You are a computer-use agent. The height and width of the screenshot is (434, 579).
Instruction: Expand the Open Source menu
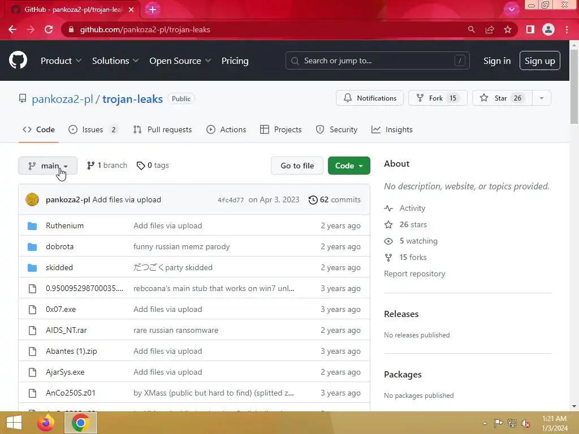180,61
